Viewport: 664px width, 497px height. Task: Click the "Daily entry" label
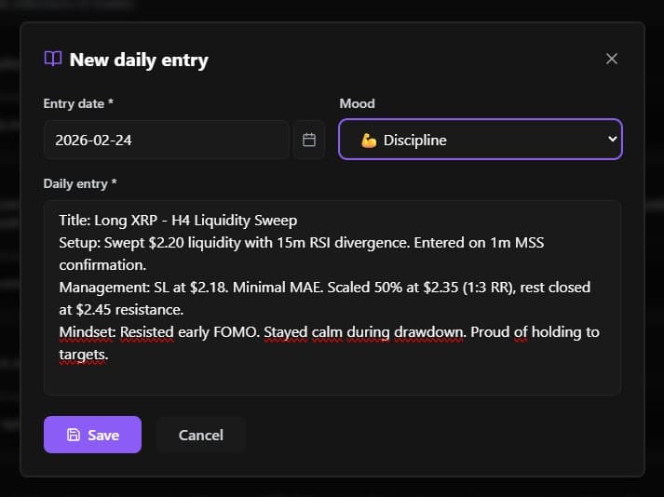pos(80,183)
